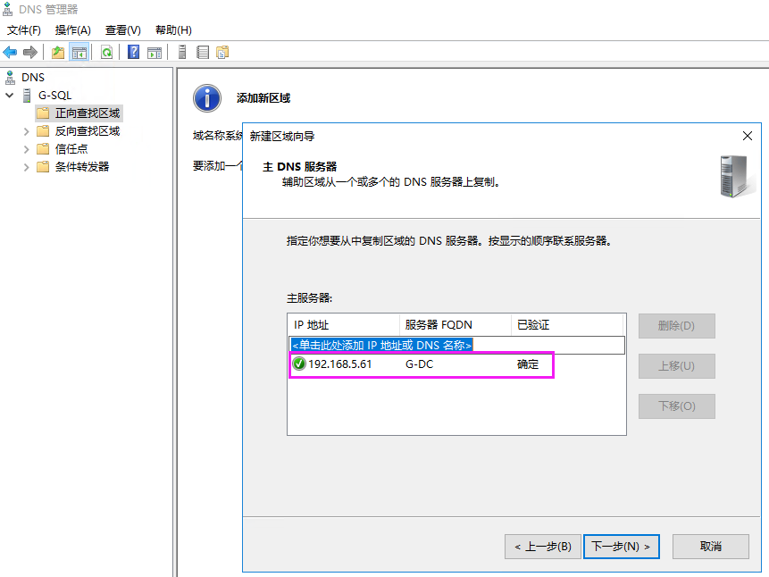Click the 添加新区域 heading text
The height and width of the screenshot is (577, 769).
[x=263, y=98]
